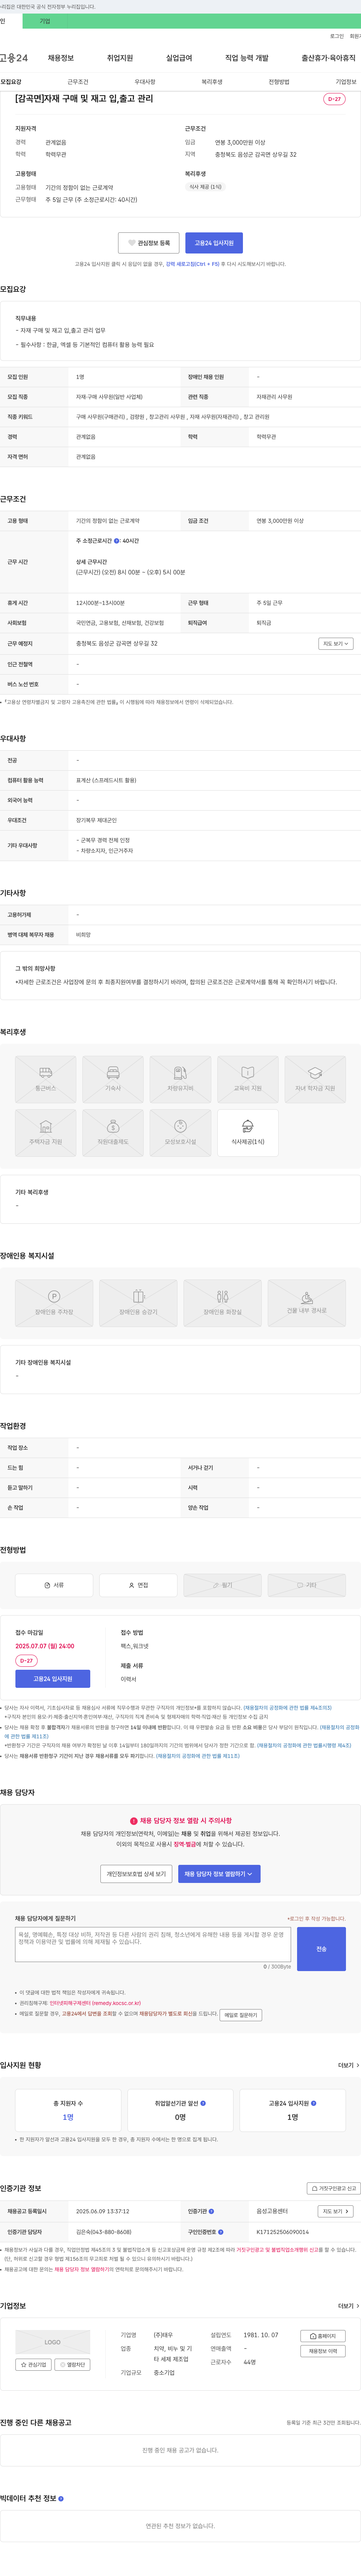Screen dimensions: 361x2576
Task: Open 실업급여 top menu
Action: point(179,58)
